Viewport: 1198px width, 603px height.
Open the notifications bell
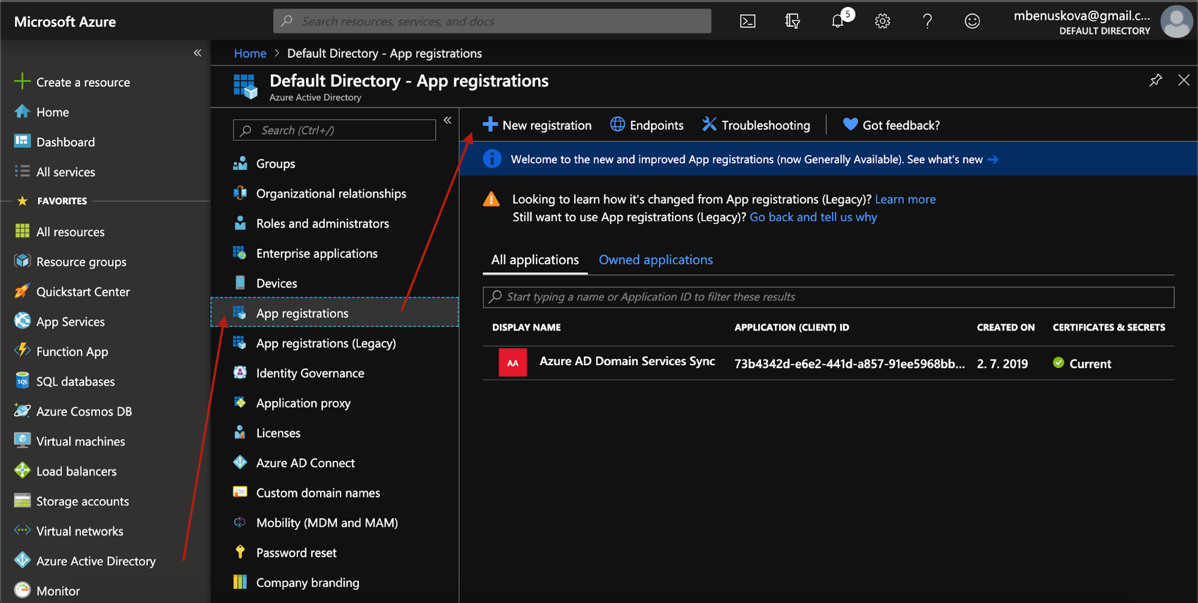point(838,21)
